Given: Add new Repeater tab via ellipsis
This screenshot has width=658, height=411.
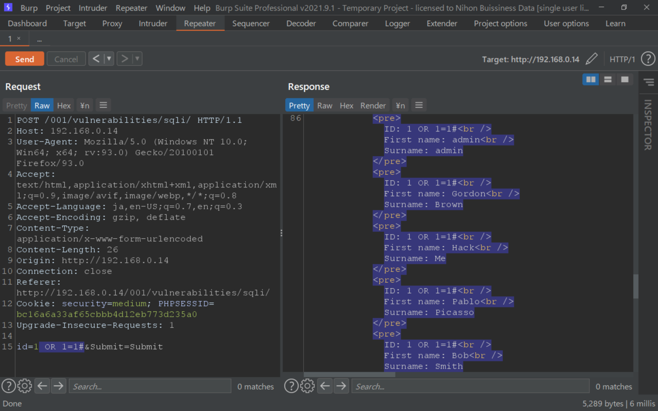Looking at the screenshot, I should pos(39,39).
